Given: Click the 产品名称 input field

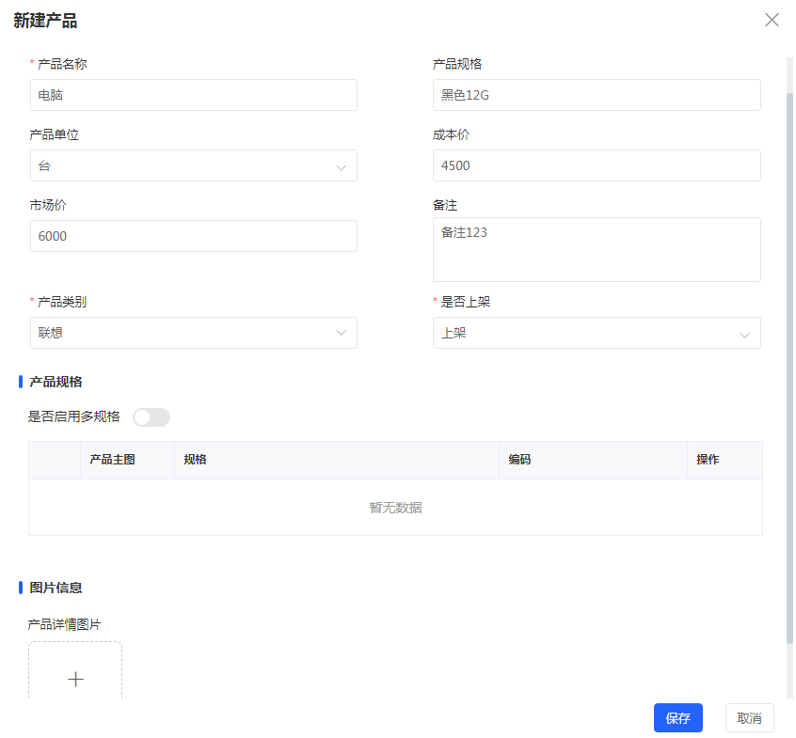Looking at the screenshot, I should pos(194,95).
